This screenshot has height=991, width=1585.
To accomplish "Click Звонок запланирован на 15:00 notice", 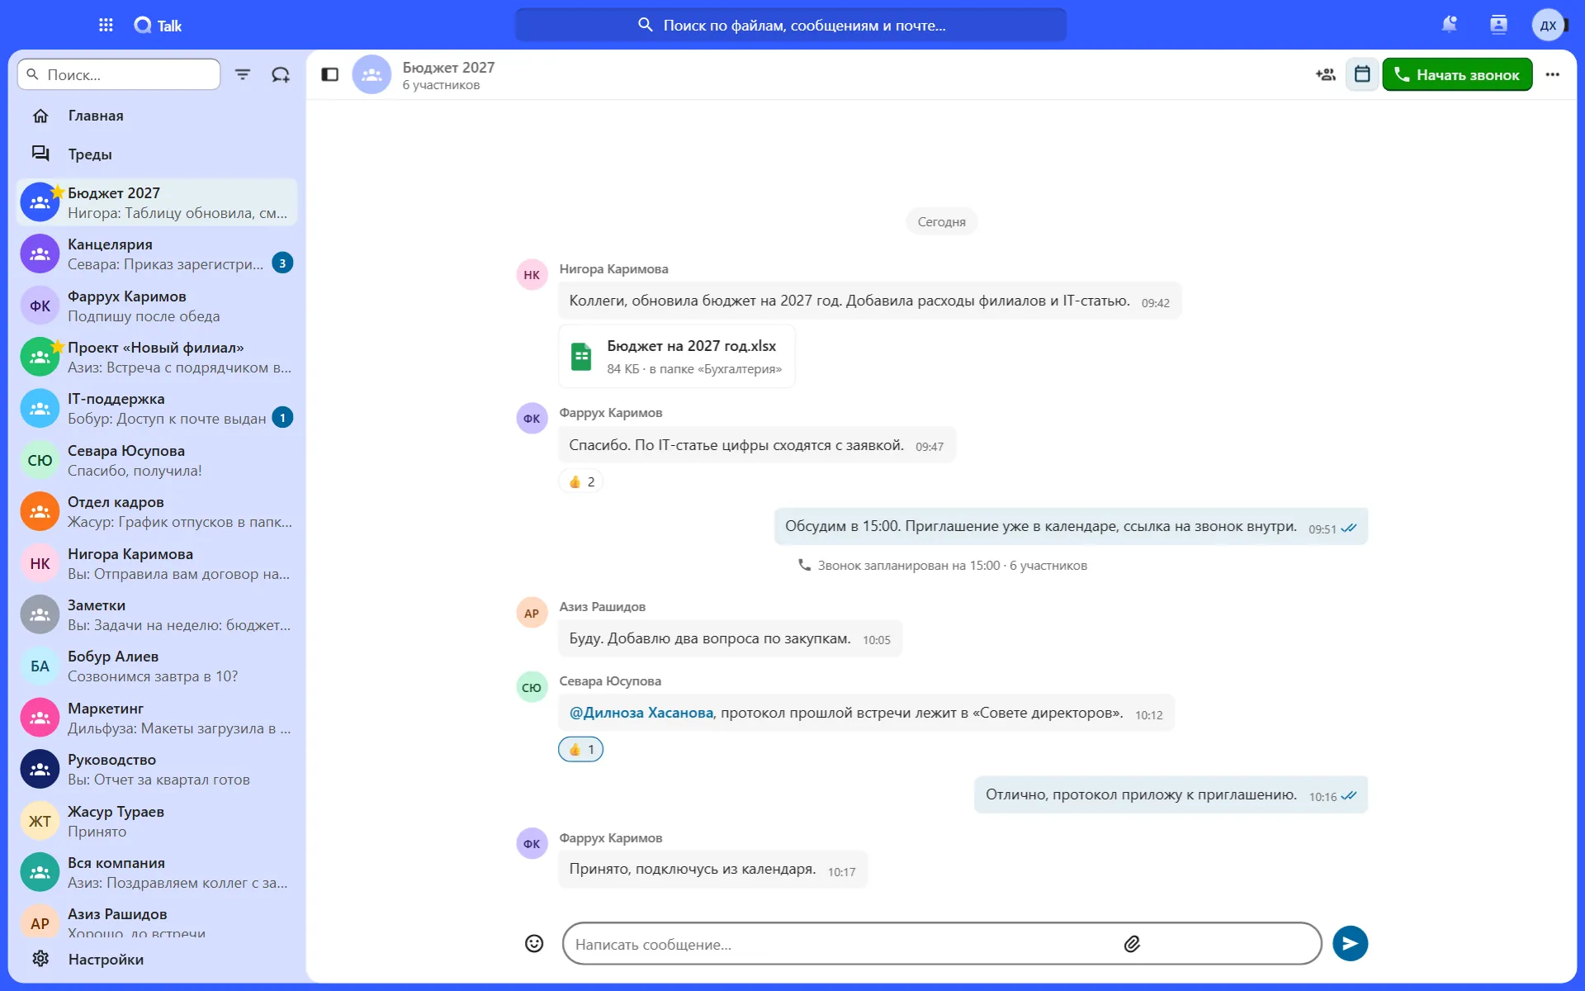I will click(942, 565).
